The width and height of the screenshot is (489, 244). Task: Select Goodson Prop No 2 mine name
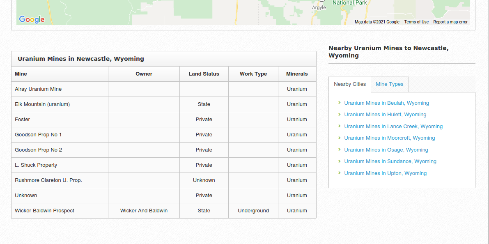pos(38,150)
